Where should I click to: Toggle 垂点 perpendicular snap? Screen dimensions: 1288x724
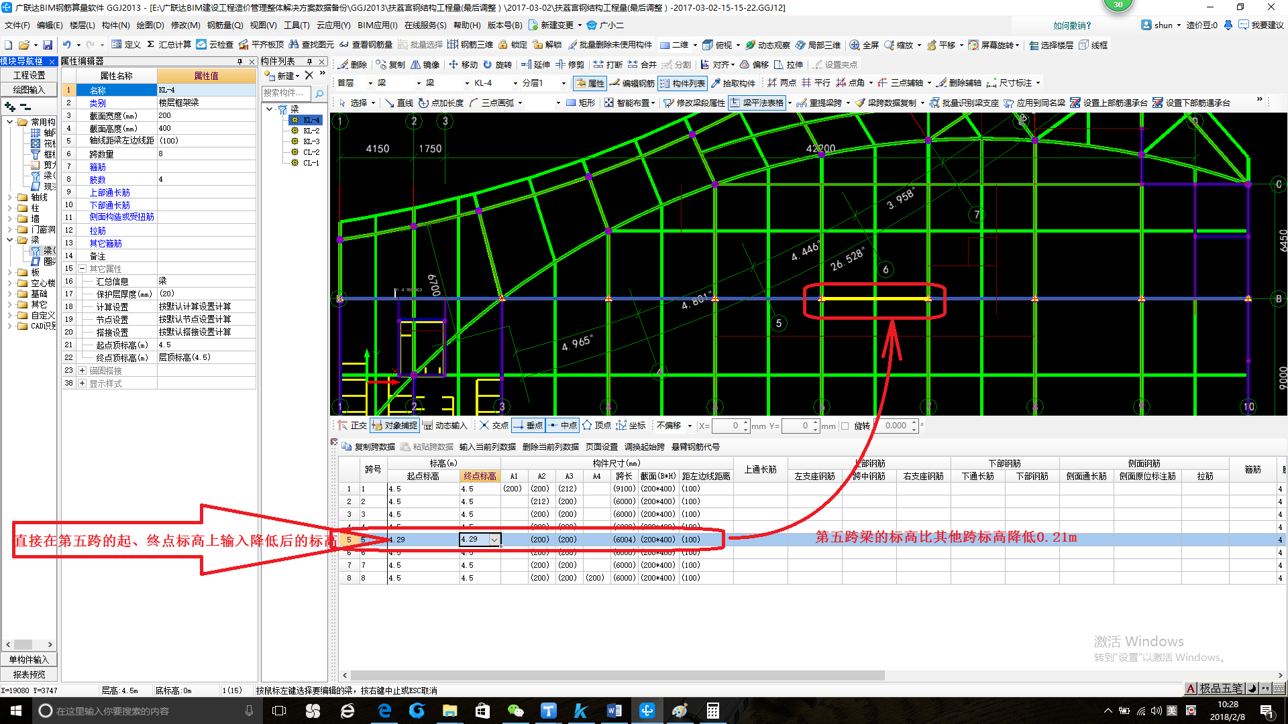(528, 426)
